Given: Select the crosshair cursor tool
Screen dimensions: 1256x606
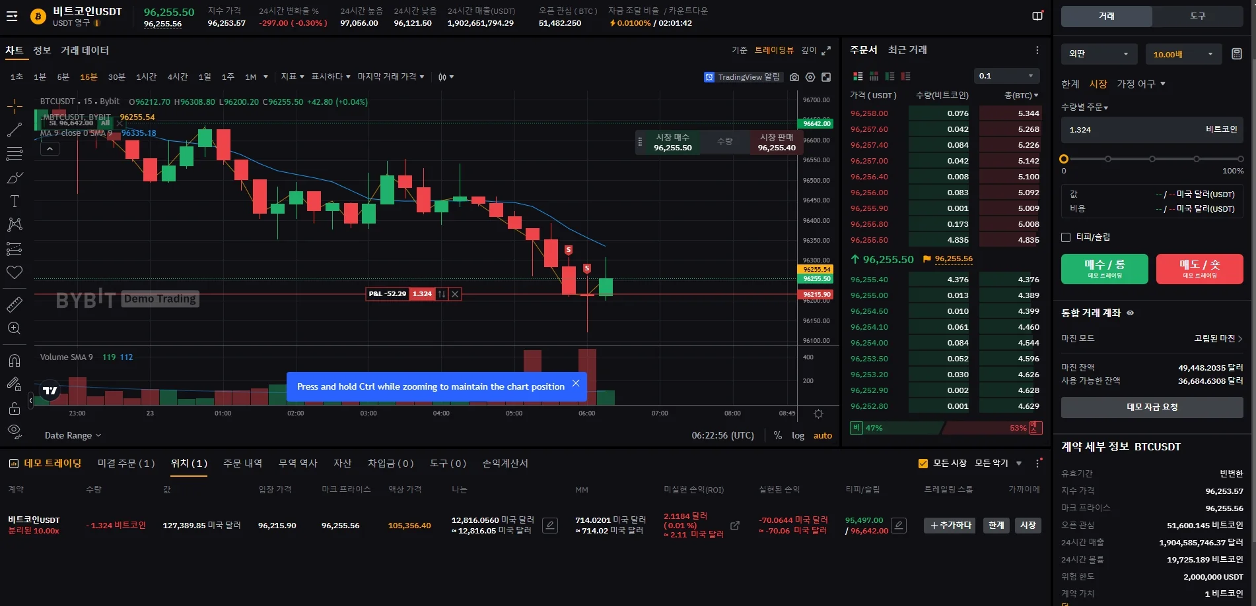Looking at the screenshot, I should click(x=15, y=106).
